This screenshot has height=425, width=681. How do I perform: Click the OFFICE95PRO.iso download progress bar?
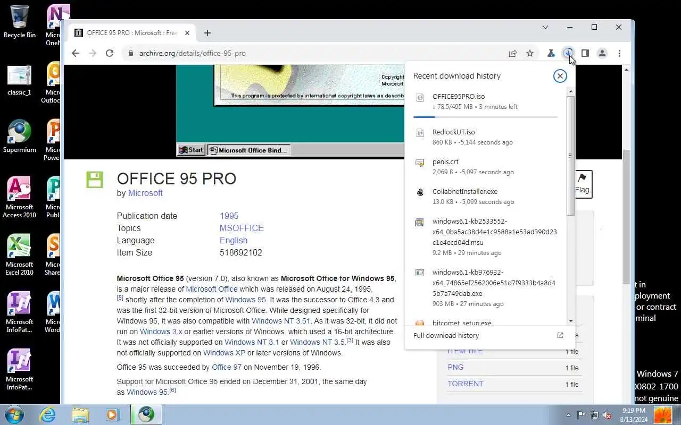[x=485, y=117]
